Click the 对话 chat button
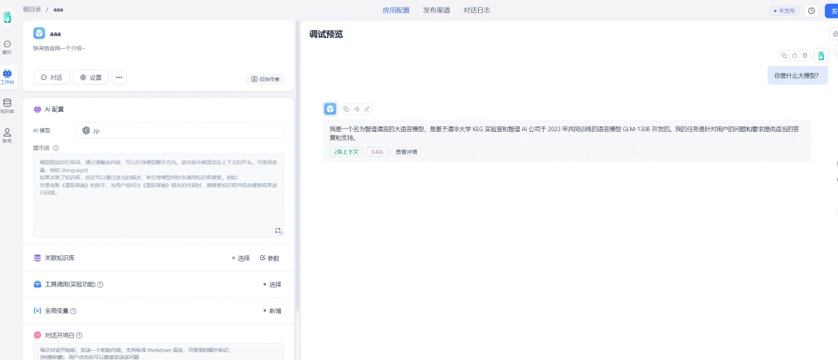Screen dimensions: 838x360 pos(51,78)
